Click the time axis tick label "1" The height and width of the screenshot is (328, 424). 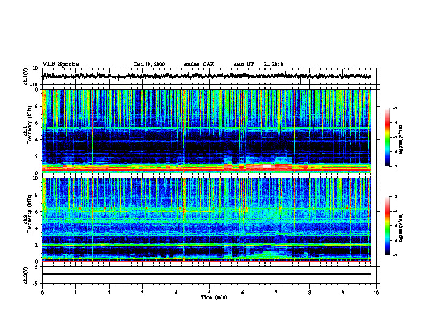tap(75, 293)
